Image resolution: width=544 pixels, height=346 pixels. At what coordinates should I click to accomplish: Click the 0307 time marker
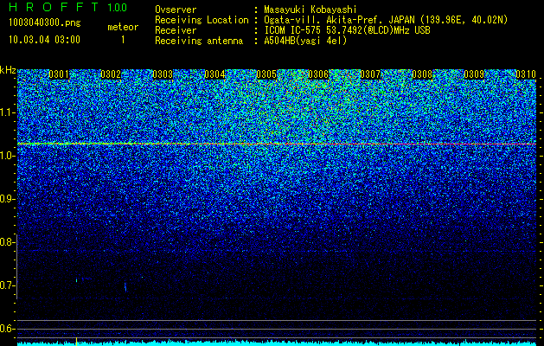pyautogui.click(x=370, y=74)
